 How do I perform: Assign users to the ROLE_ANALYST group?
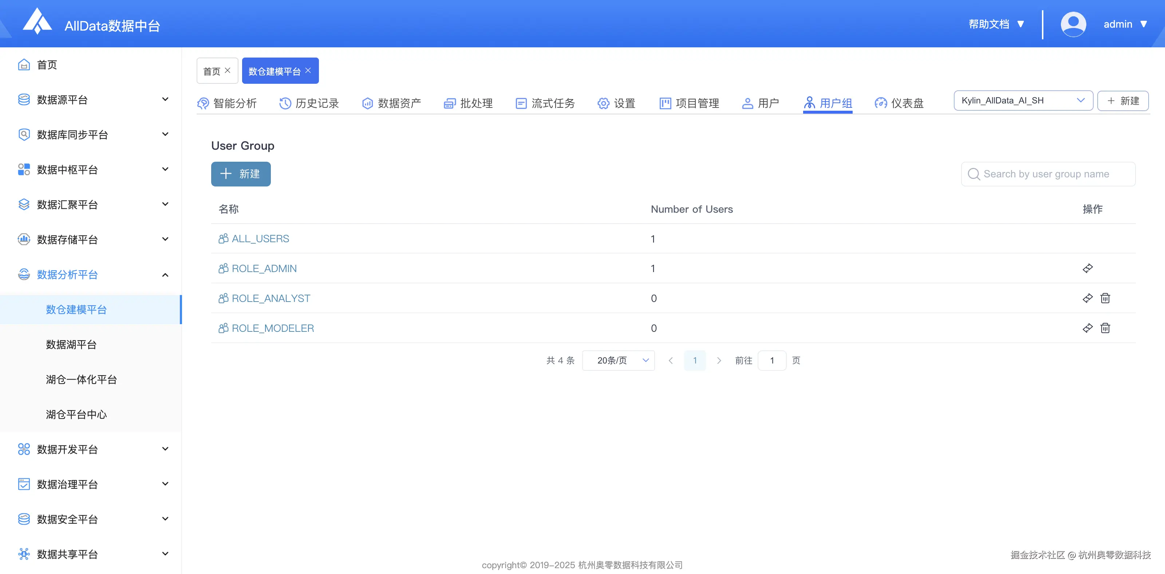(x=1087, y=298)
